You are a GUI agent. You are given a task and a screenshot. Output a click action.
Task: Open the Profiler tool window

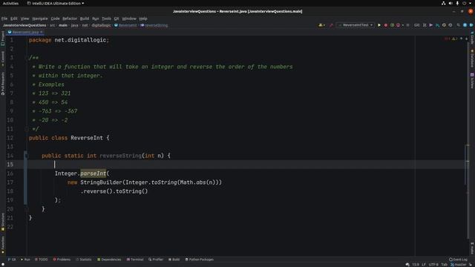(x=156, y=260)
